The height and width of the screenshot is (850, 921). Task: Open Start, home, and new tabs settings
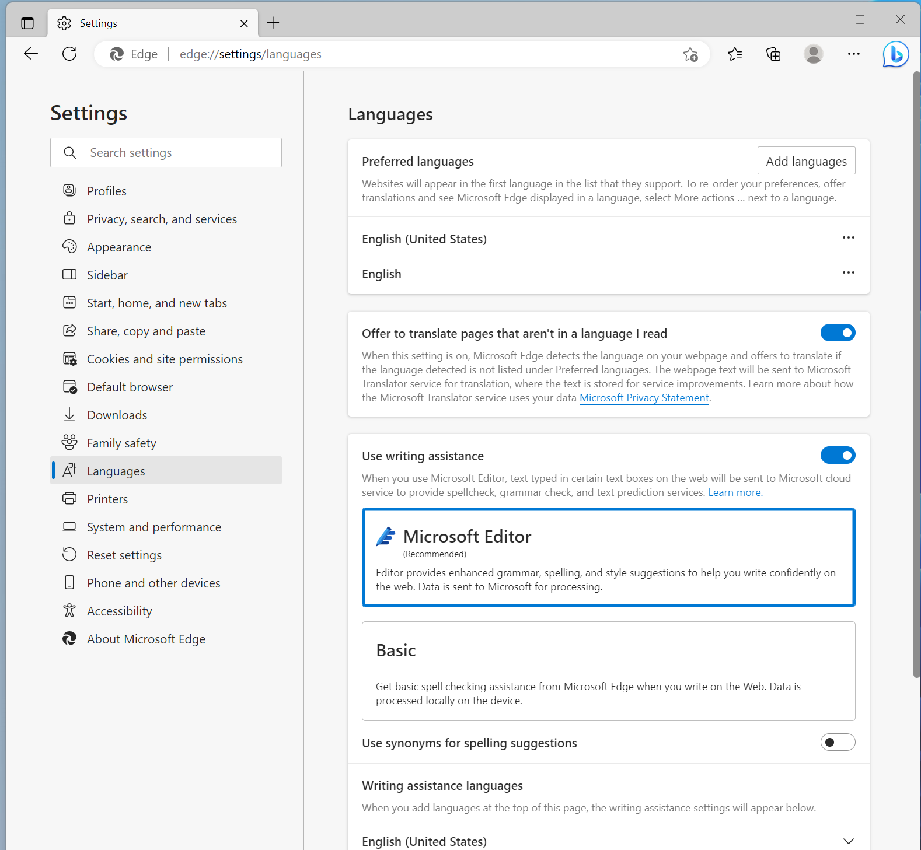click(x=166, y=303)
